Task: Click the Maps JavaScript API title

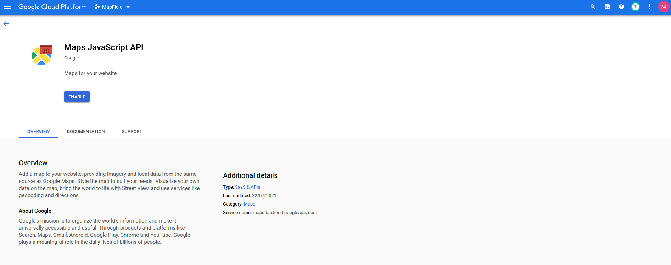Action: tap(104, 47)
